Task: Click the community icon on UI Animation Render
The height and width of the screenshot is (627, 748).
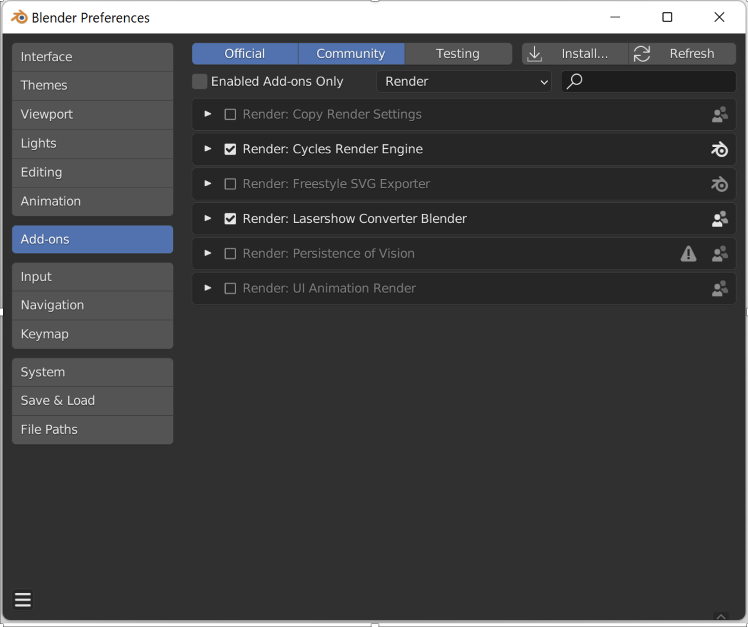Action: (719, 288)
